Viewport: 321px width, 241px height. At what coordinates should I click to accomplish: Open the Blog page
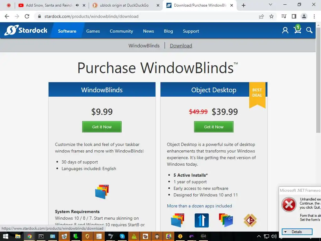[x=168, y=31]
